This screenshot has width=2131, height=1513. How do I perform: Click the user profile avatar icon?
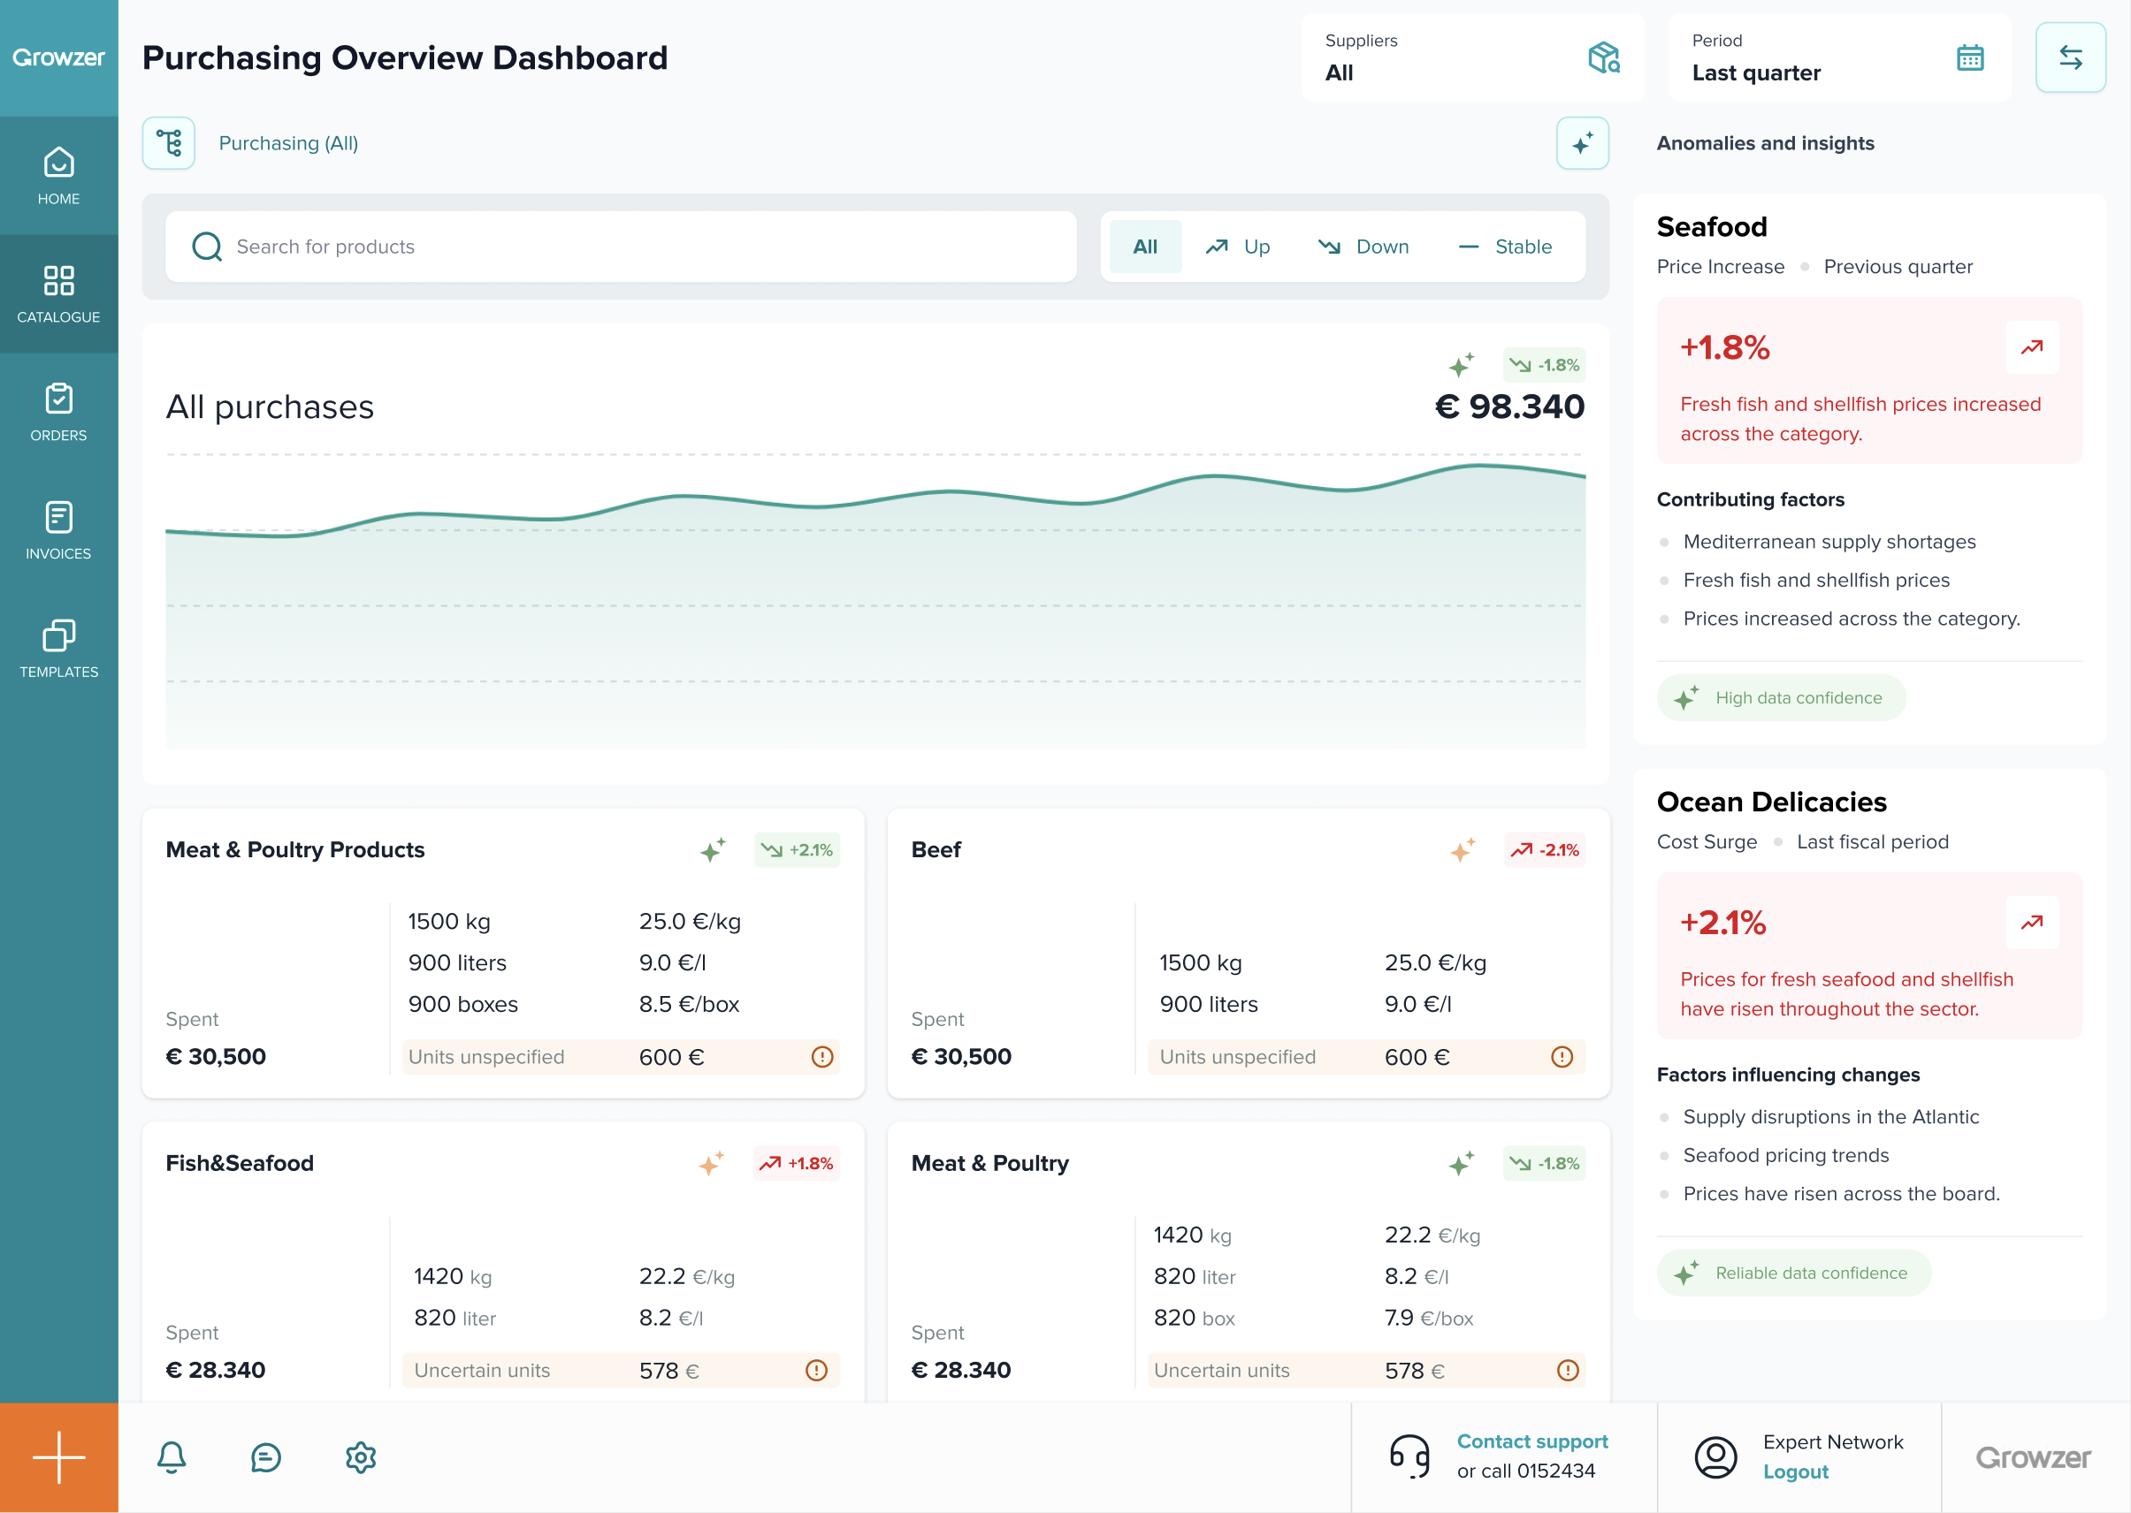[x=1715, y=1457]
